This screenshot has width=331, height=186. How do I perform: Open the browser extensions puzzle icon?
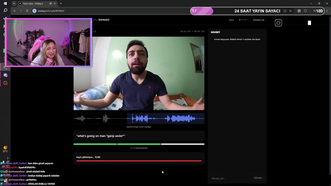click(305, 11)
